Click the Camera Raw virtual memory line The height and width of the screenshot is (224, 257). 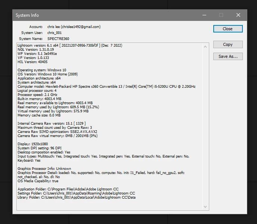point(58,136)
